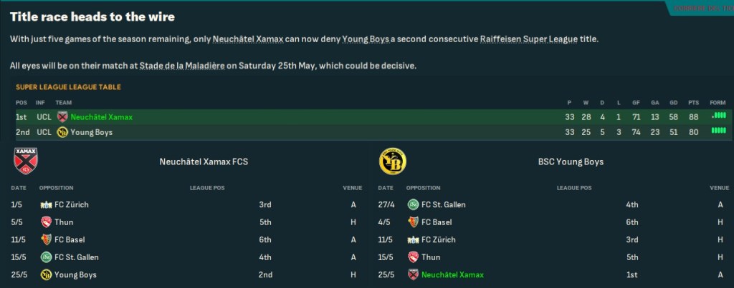
Task: Click the PTS column header
Action: 692,103
